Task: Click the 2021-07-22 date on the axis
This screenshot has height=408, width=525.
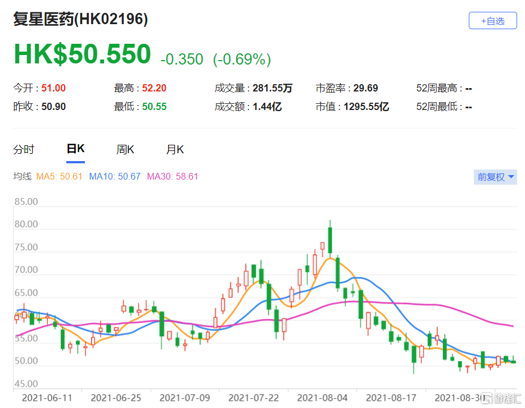Action: (254, 398)
